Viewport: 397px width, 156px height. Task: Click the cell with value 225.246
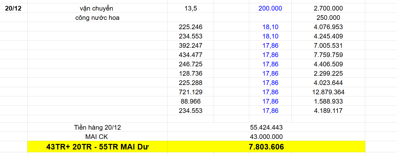click(190, 27)
